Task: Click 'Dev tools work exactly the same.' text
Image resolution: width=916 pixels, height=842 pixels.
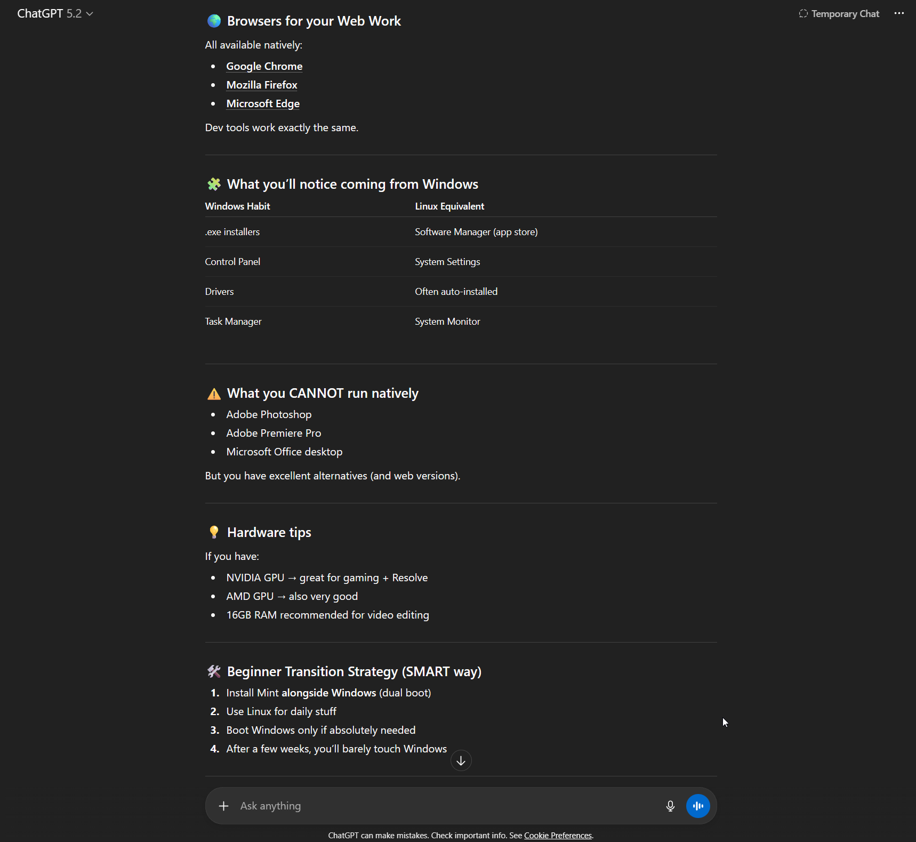Action: 282,127
